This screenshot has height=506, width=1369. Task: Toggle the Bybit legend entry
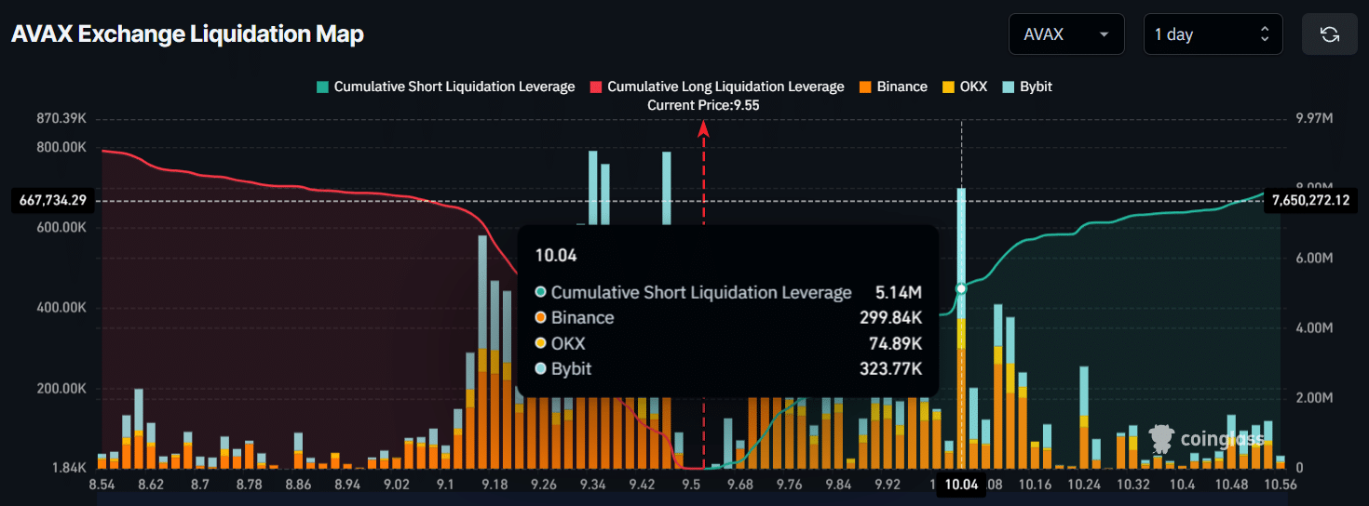coord(1034,87)
